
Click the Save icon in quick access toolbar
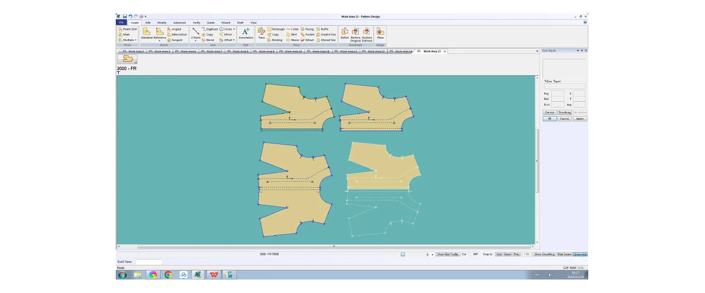coord(124,16)
